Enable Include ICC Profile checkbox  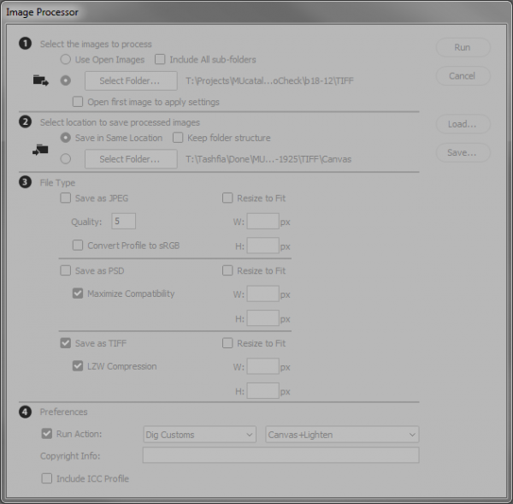(47, 478)
